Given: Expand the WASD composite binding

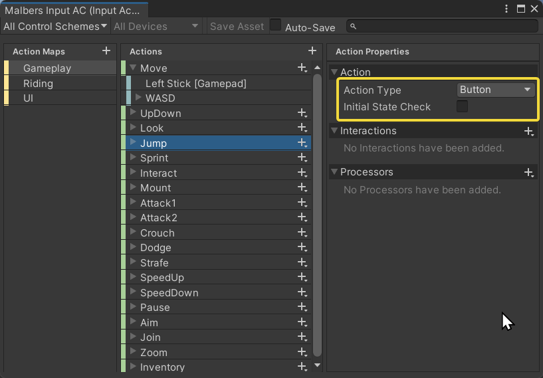Looking at the screenshot, I should [x=138, y=98].
